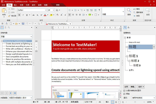Click the justify alignment icon
156x104 pixels.
(x=80, y=15)
